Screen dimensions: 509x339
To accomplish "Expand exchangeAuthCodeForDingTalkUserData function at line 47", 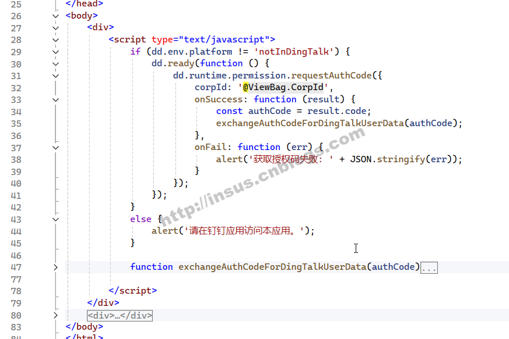I will pyautogui.click(x=55, y=267).
